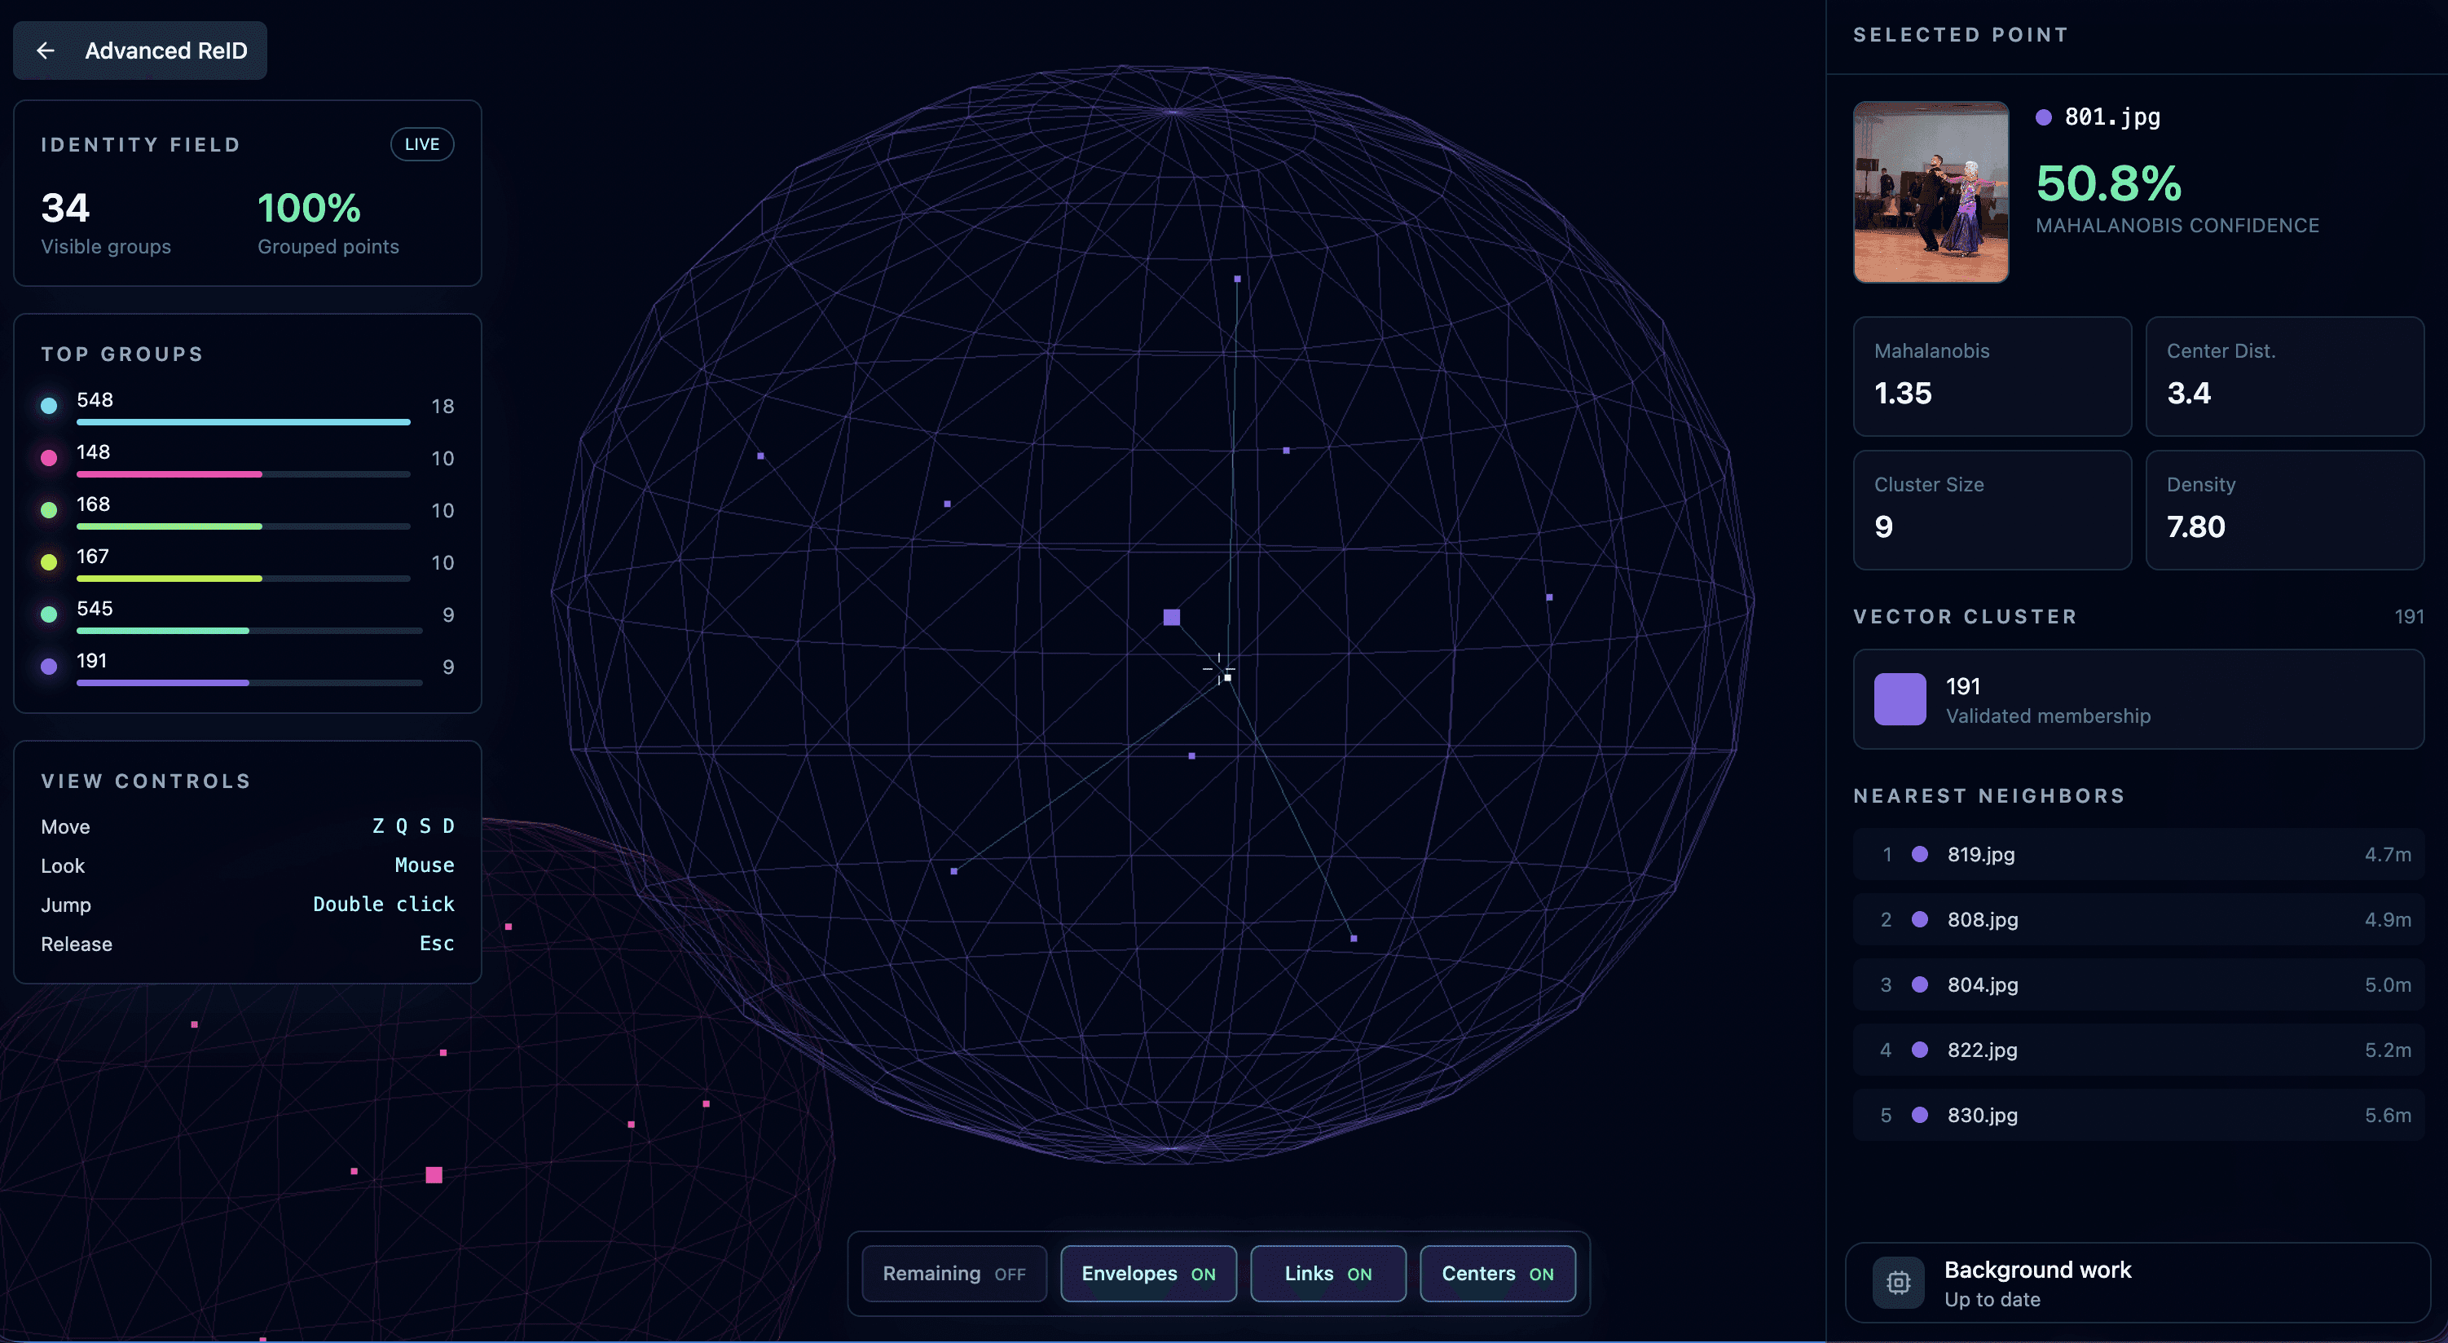Click the Center Dist. 3.4 card
The image size is (2448, 1343).
tap(2284, 376)
